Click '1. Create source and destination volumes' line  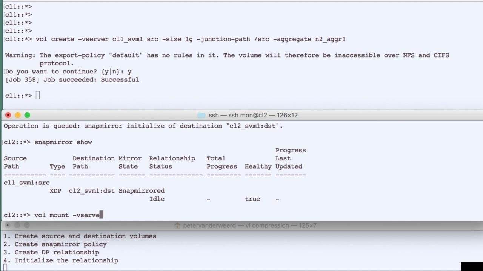tap(80, 236)
